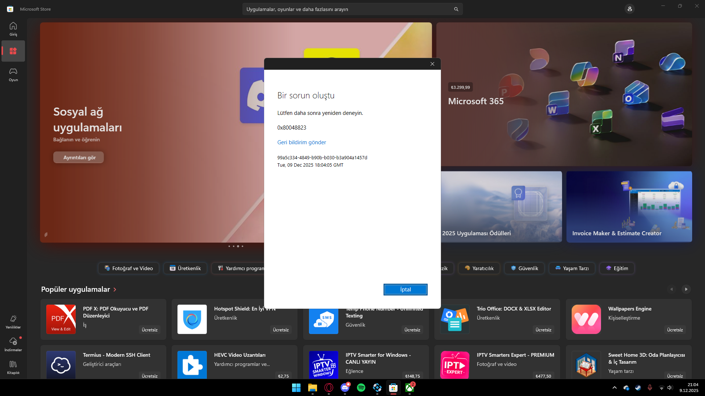Select the Eğitim category

pos(617,268)
